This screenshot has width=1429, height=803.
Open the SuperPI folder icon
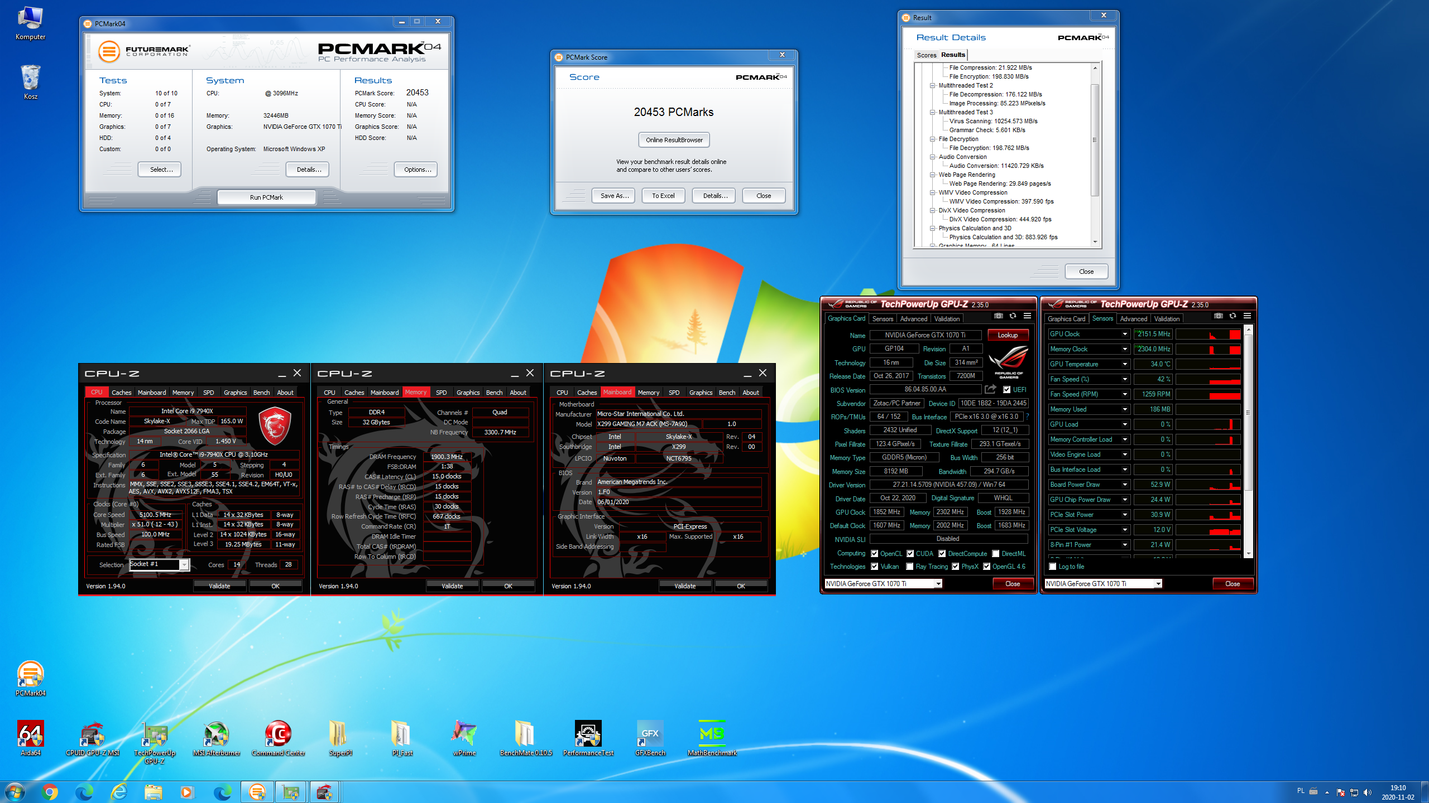(340, 738)
